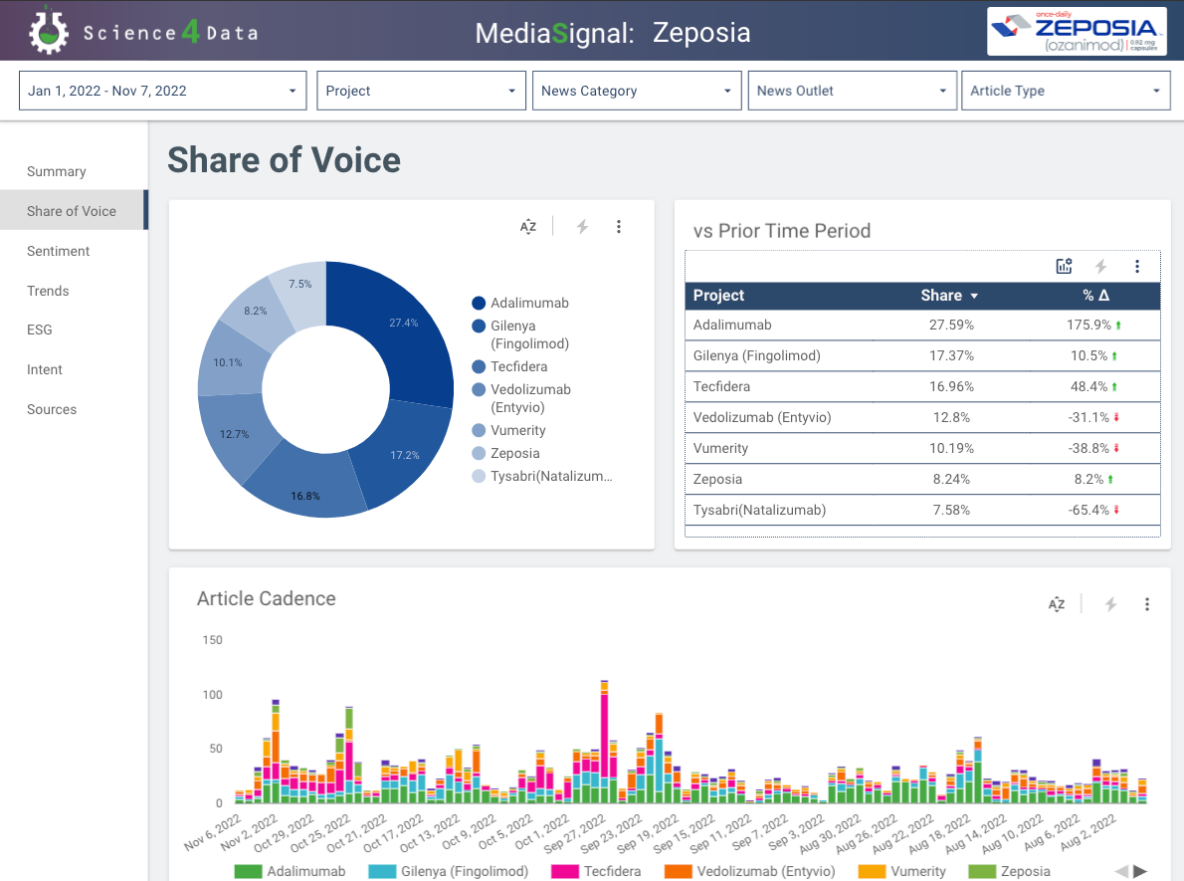Click the 17.2% donut slice

pos(406,455)
